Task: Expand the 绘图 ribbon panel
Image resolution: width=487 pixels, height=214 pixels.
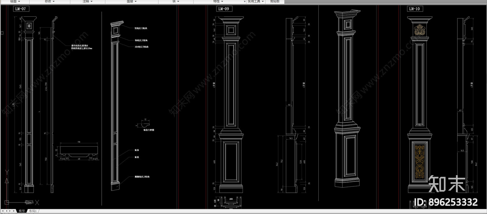Action: pos(15,2)
